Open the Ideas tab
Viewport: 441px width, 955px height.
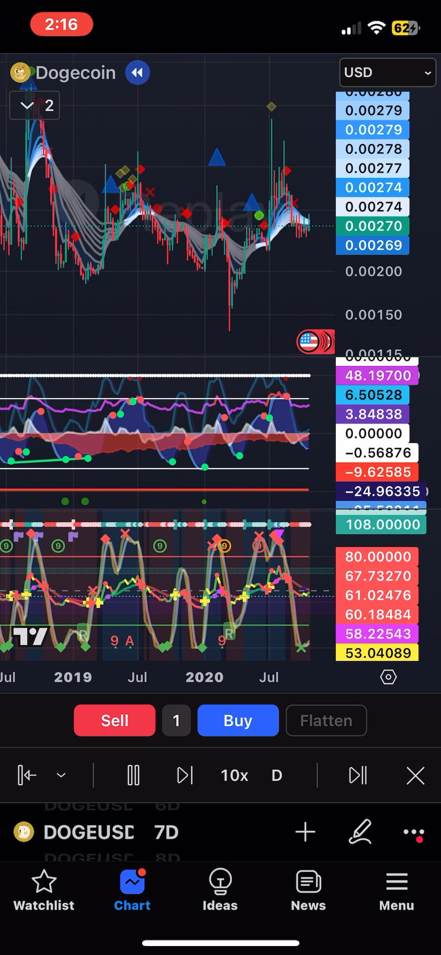point(220,890)
